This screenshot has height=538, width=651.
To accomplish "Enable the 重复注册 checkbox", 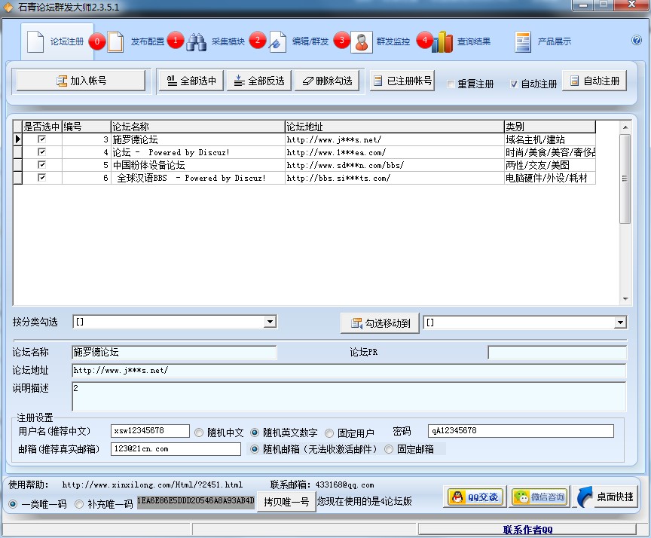I will (451, 84).
